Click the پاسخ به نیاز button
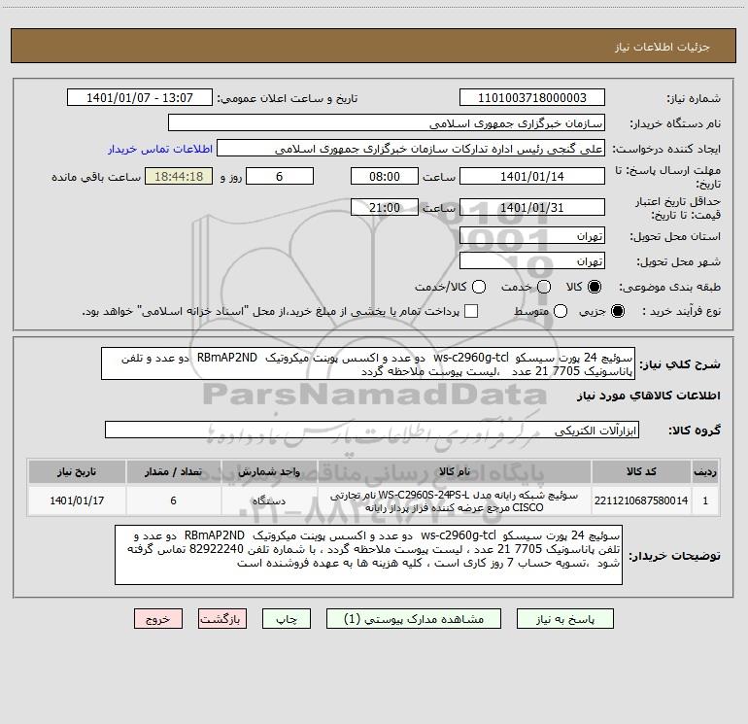 [x=565, y=619]
